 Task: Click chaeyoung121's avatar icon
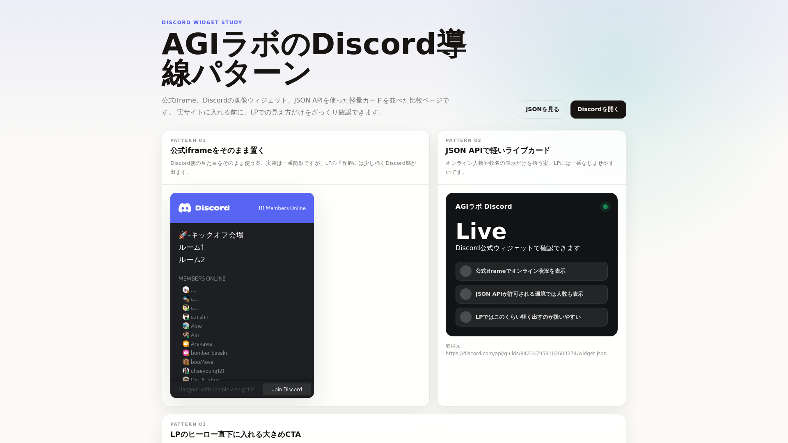coord(186,371)
